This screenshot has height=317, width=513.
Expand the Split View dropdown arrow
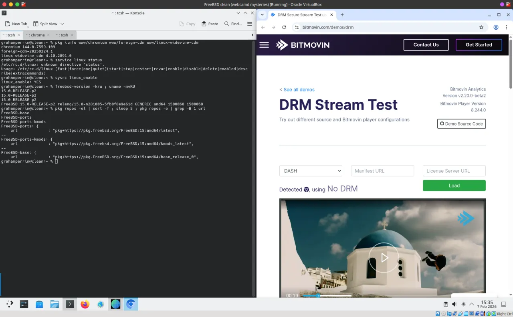pos(62,24)
